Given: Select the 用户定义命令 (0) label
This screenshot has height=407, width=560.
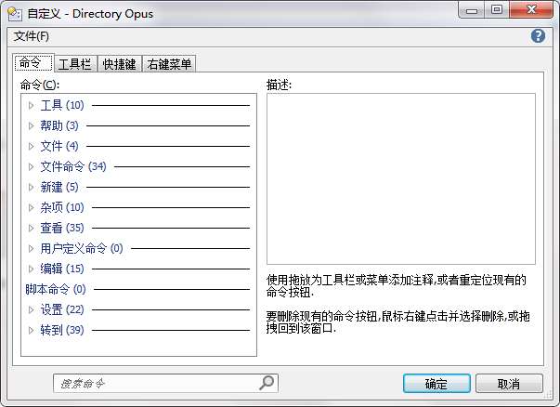Looking at the screenshot, I should click(x=82, y=248).
